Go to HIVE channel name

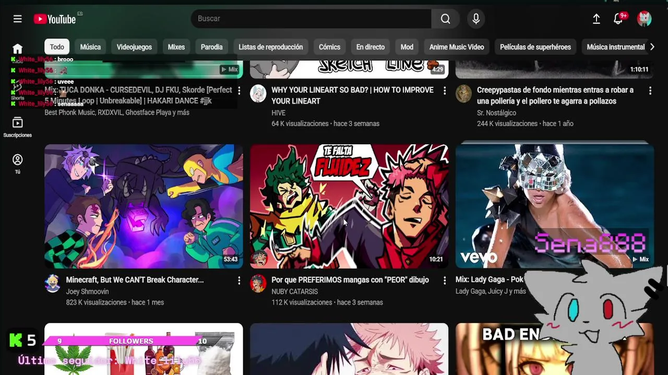click(x=278, y=113)
